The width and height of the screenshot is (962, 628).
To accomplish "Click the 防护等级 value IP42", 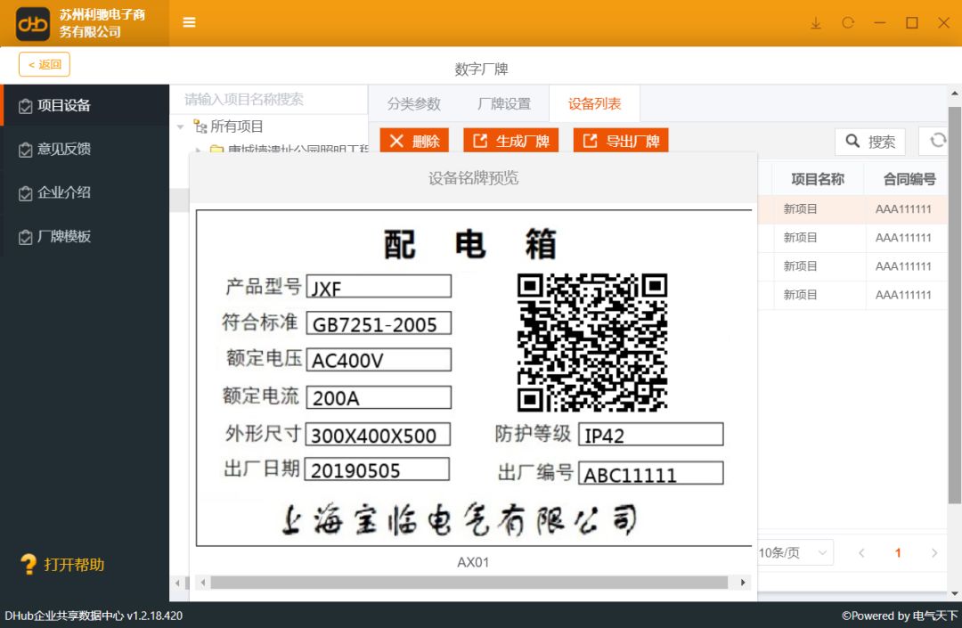I will (x=651, y=434).
